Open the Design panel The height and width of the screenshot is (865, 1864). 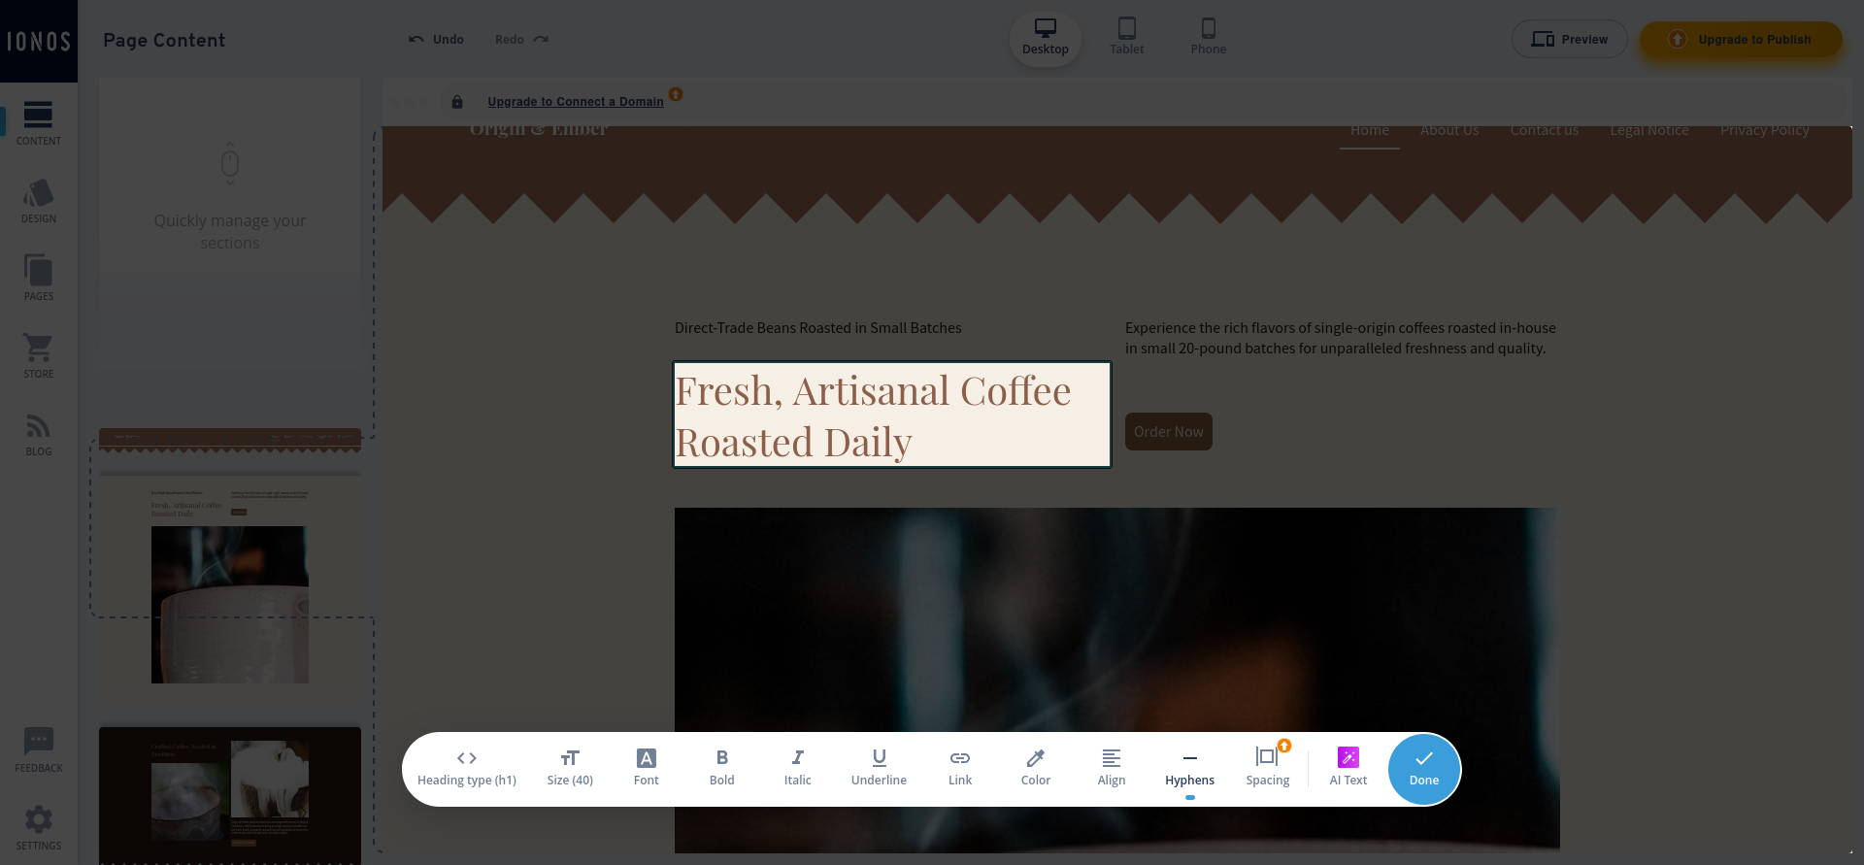pyautogui.click(x=38, y=201)
